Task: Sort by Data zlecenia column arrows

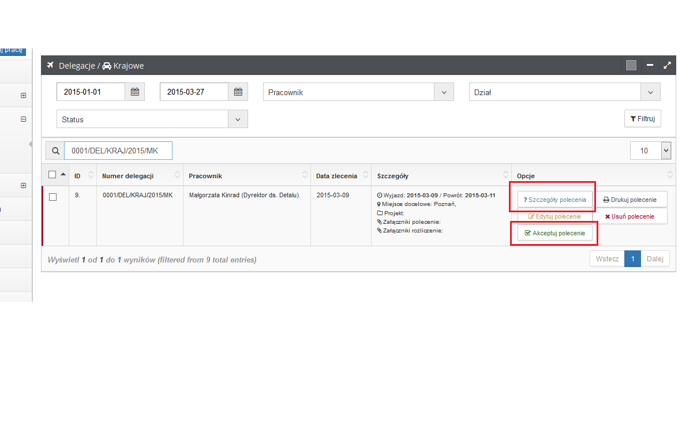Action: click(365, 175)
